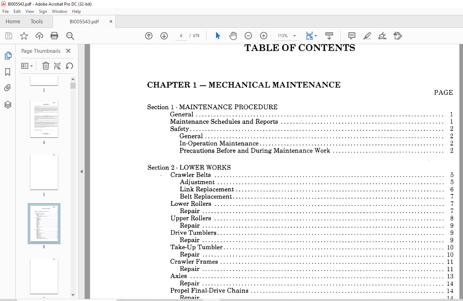The image size is (463, 301).
Task: Click the Fit width page icon
Action: click(x=309, y=36)
